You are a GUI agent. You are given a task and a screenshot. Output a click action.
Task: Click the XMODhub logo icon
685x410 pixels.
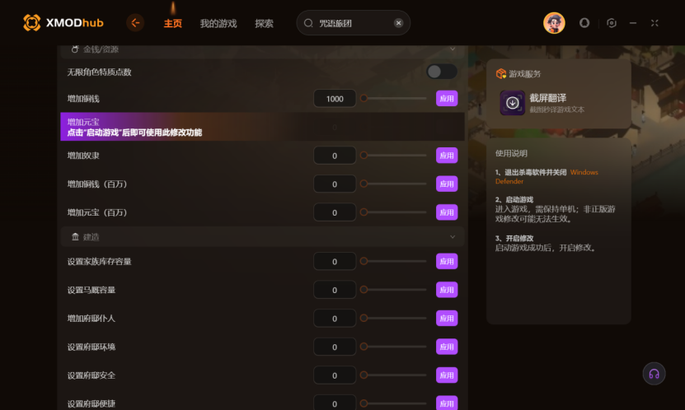pyautogui.click(x=32, y=23)
